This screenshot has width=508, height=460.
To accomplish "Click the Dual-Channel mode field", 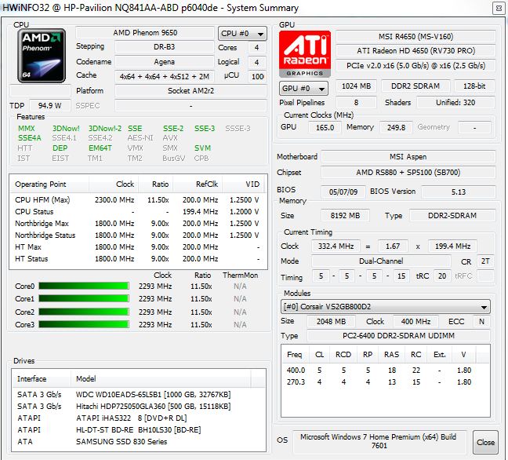I will (381, 261).
